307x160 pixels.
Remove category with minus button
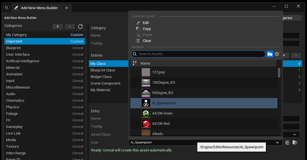(70, 27)
